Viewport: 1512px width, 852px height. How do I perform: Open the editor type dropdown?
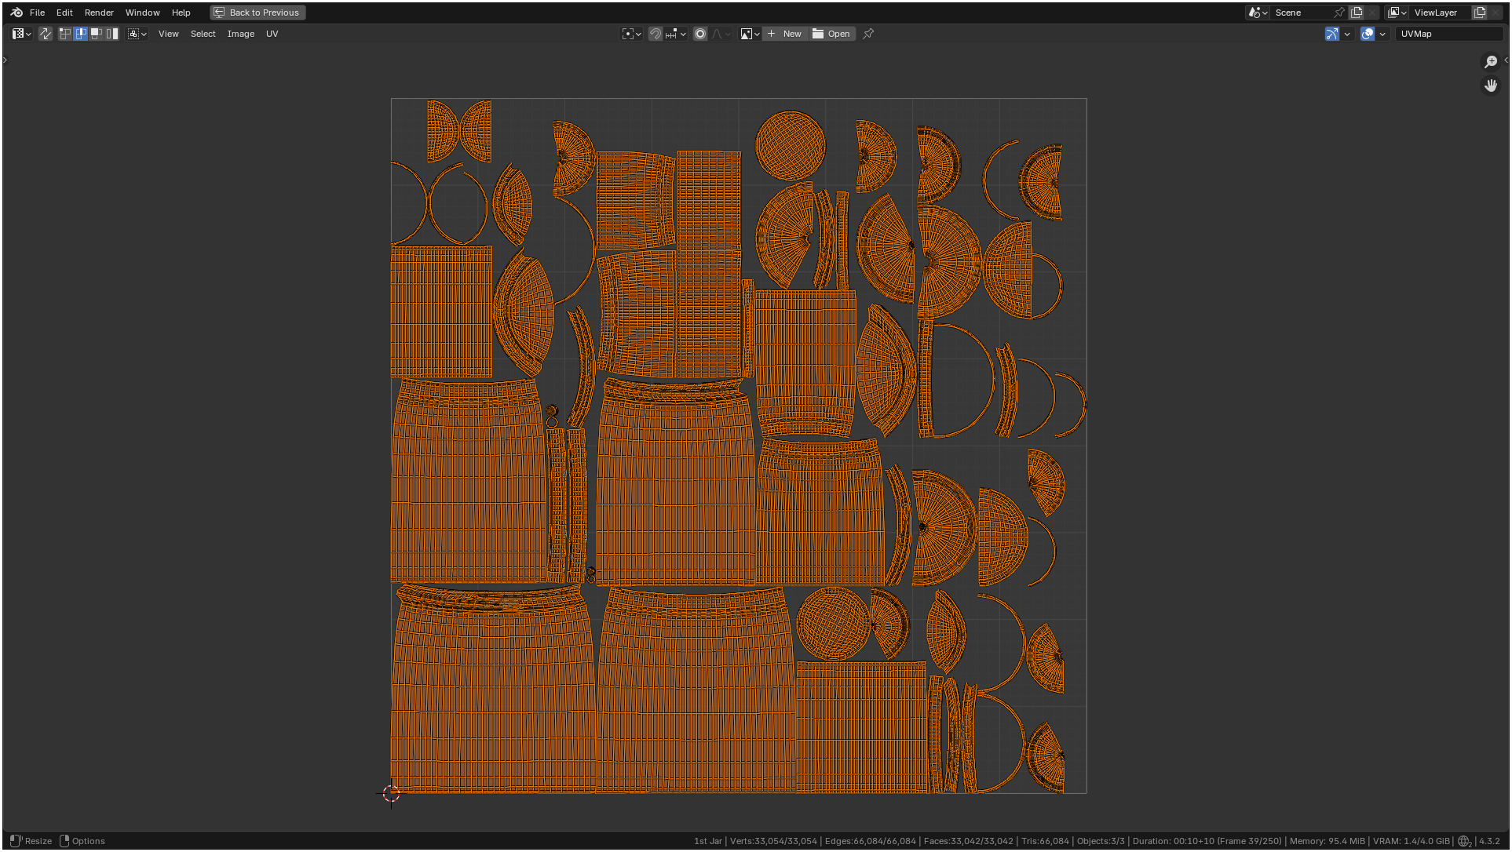21,34
